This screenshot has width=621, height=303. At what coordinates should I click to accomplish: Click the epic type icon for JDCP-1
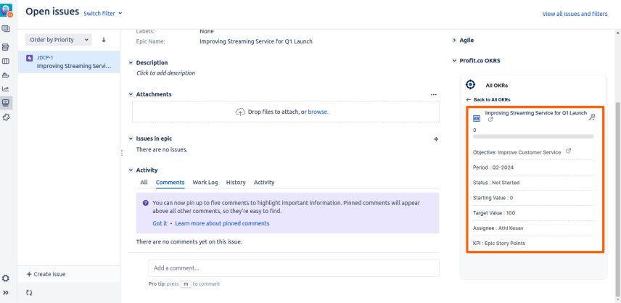[x=30, y=58]
